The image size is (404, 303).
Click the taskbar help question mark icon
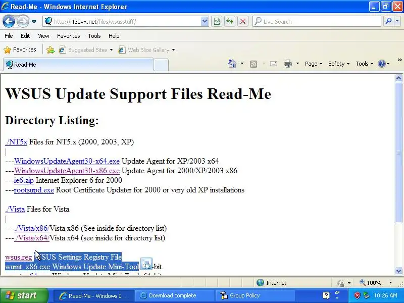(x=326, y=295)
